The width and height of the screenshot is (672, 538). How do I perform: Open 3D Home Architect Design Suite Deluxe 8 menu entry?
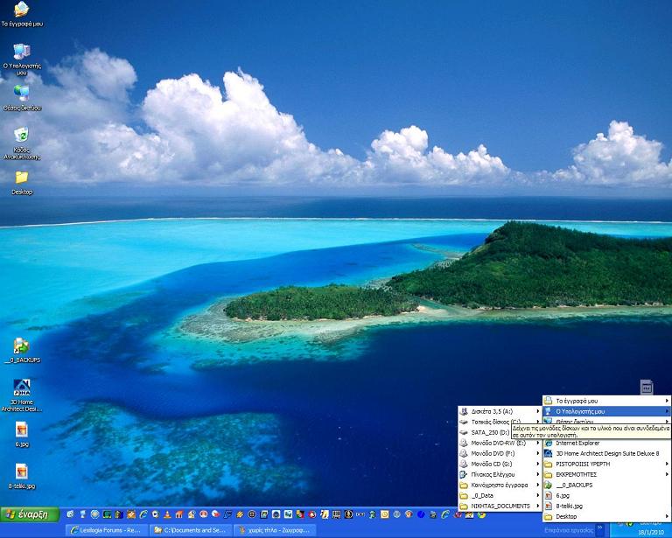point(607,453)
